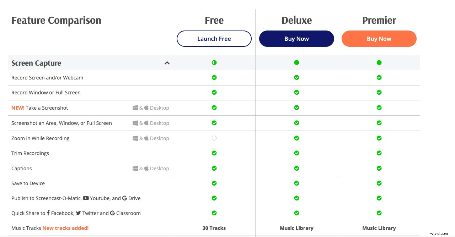Viewport: 455px width, 237px height.
Task: Click the Windows icon in Take a Screenshot row
Action: [135, 108]
